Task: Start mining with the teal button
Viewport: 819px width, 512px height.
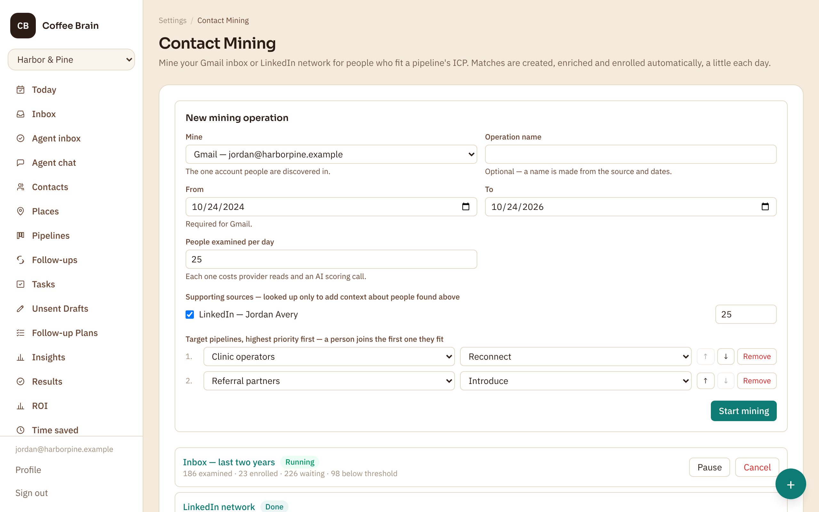Action: pyautogui.click(x=743, y=411)
